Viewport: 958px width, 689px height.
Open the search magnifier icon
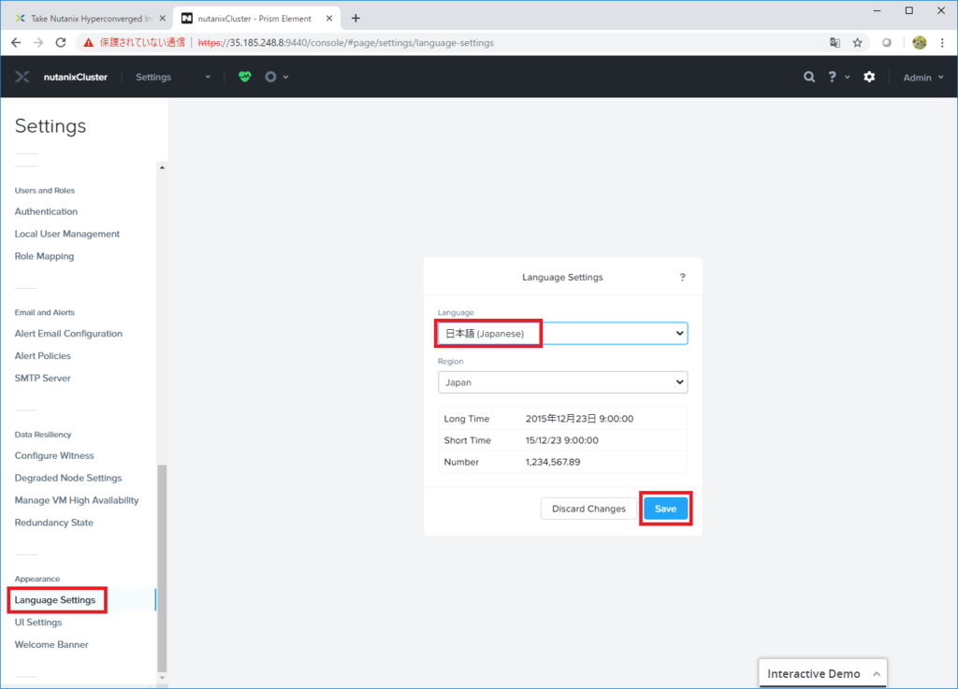tap(809, 77)
